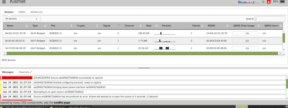Open the Kismet hamburger menu

4,2
